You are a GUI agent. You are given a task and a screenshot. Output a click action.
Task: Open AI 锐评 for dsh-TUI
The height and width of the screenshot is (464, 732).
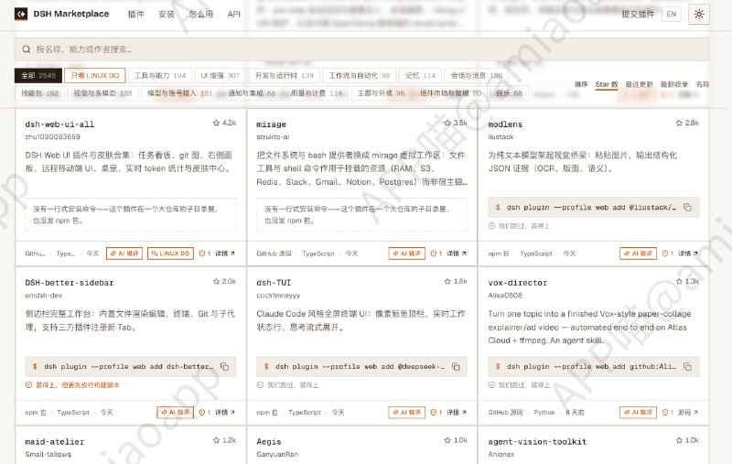click(406, 412)
